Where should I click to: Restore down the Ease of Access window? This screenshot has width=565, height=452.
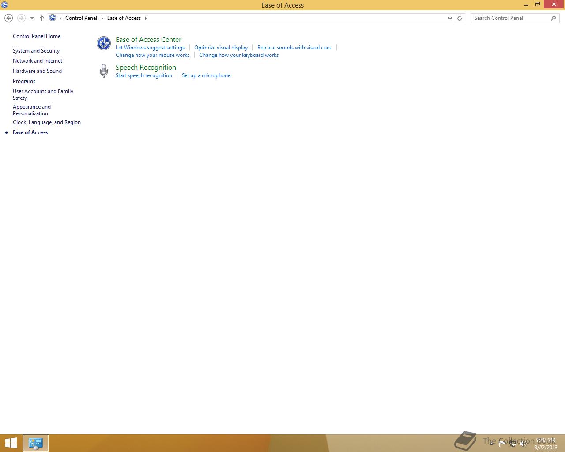(538, 5)
